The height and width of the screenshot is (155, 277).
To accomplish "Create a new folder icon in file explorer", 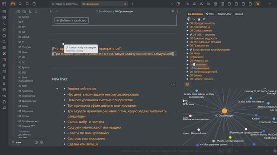I will (24, 12).
